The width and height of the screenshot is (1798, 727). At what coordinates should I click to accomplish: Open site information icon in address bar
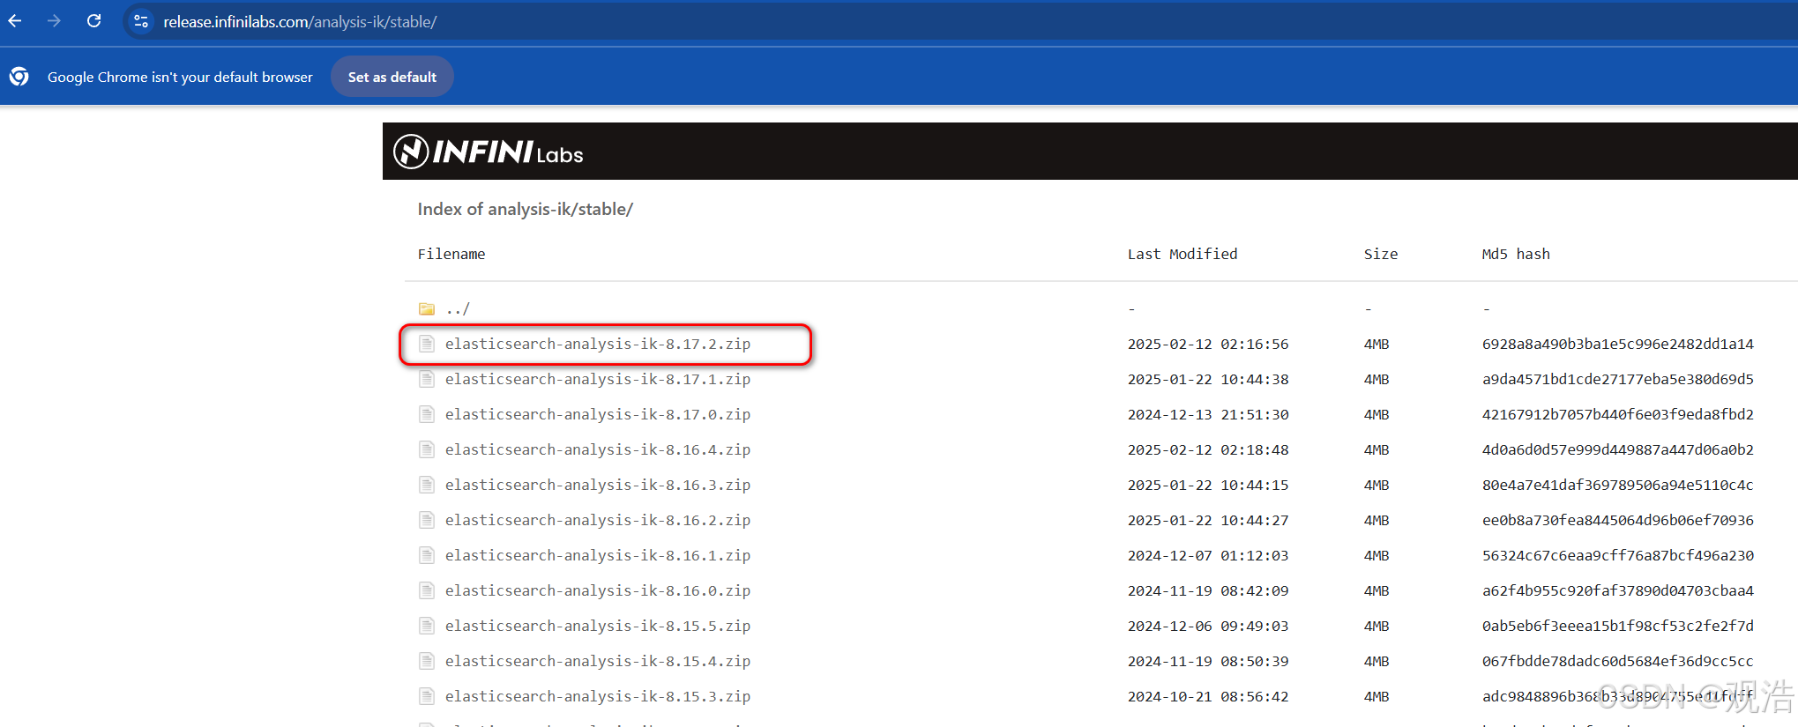141,21
